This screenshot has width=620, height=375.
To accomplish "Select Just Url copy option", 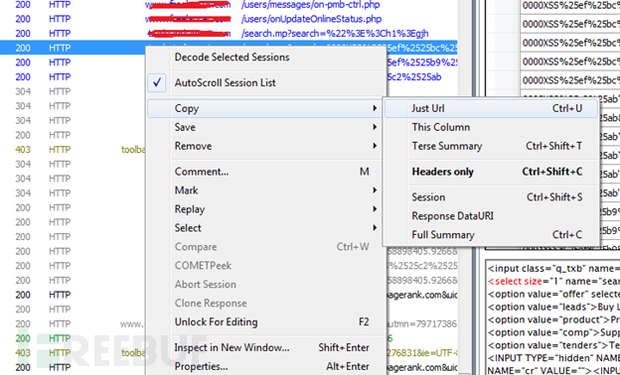I will pos(491,108).
